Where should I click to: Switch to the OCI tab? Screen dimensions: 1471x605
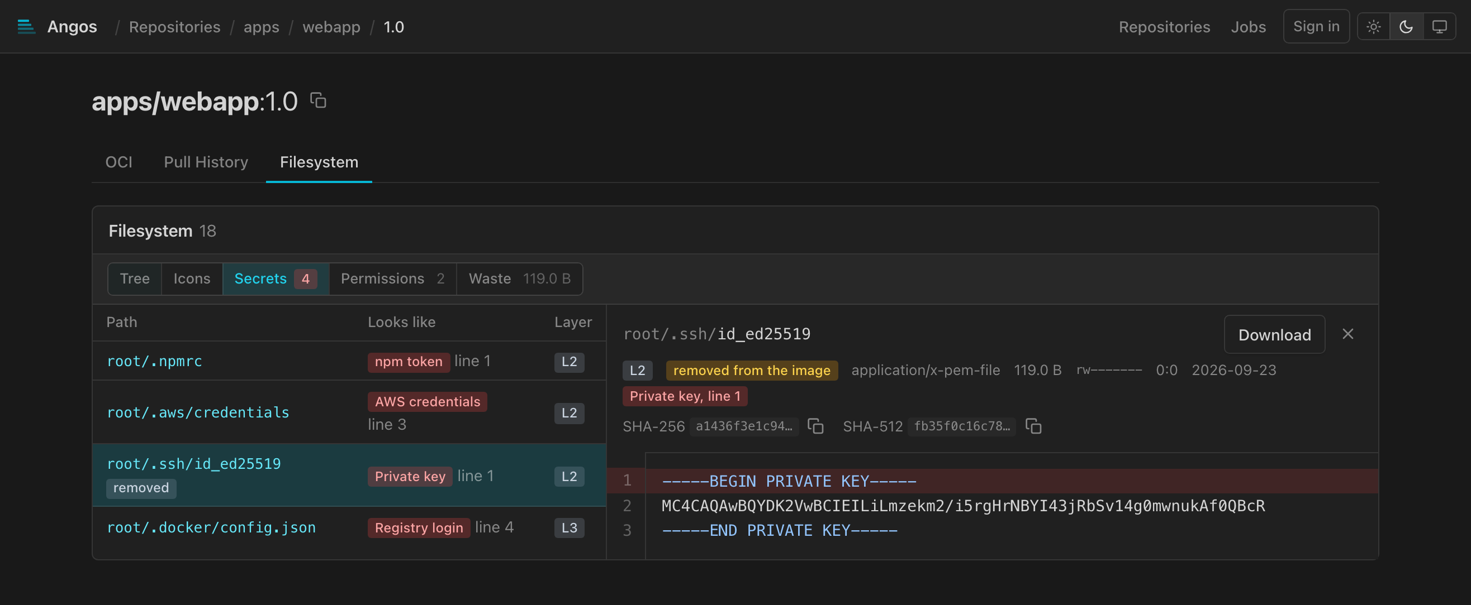pos(119,162)
